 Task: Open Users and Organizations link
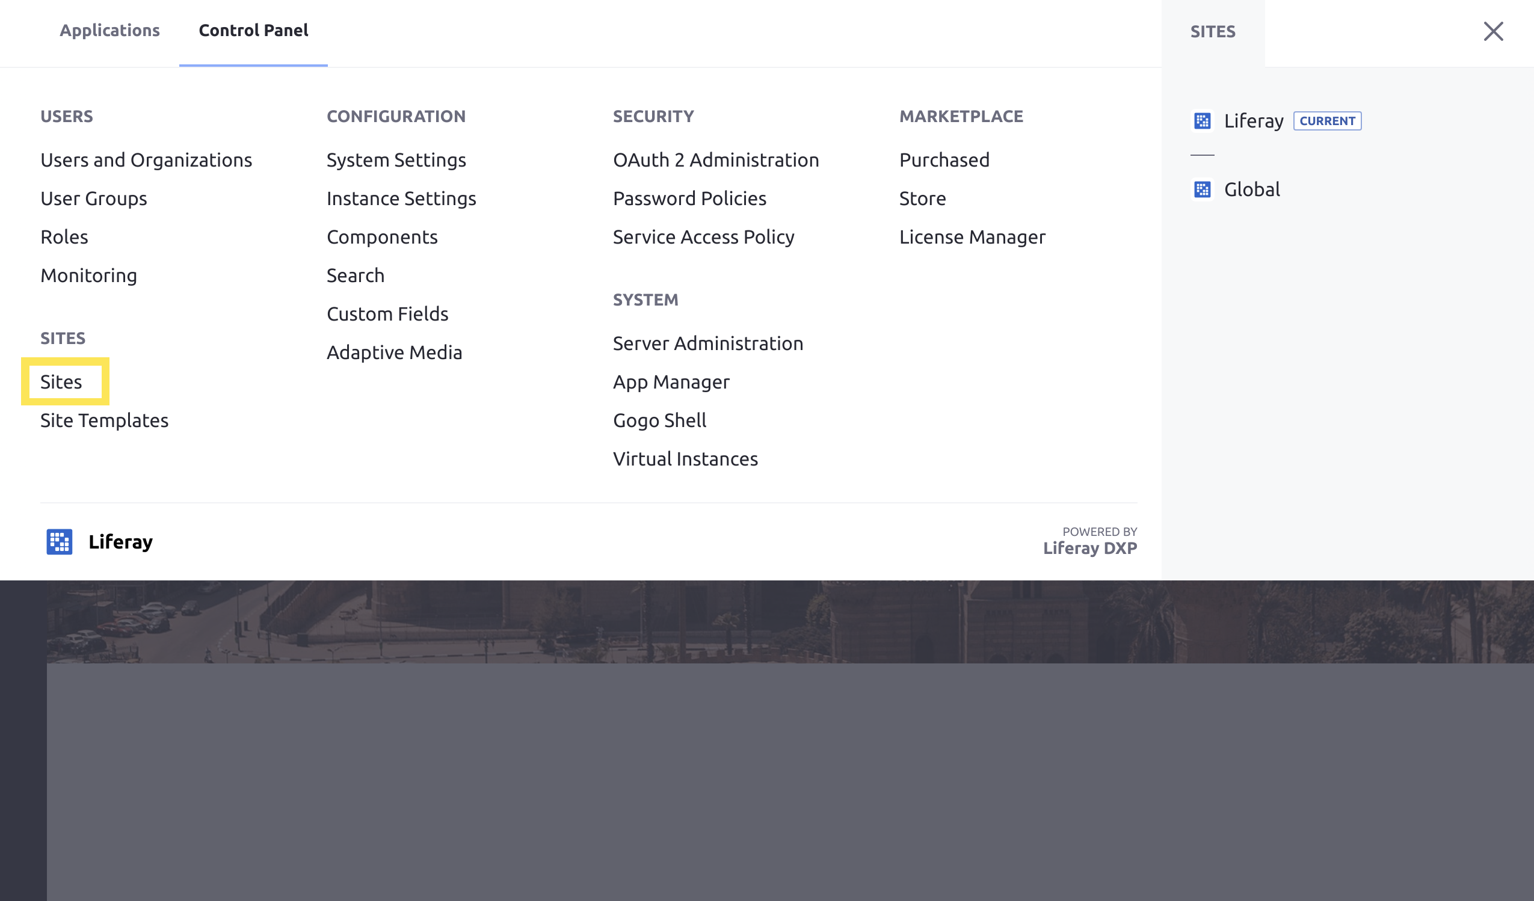[146, 159]
